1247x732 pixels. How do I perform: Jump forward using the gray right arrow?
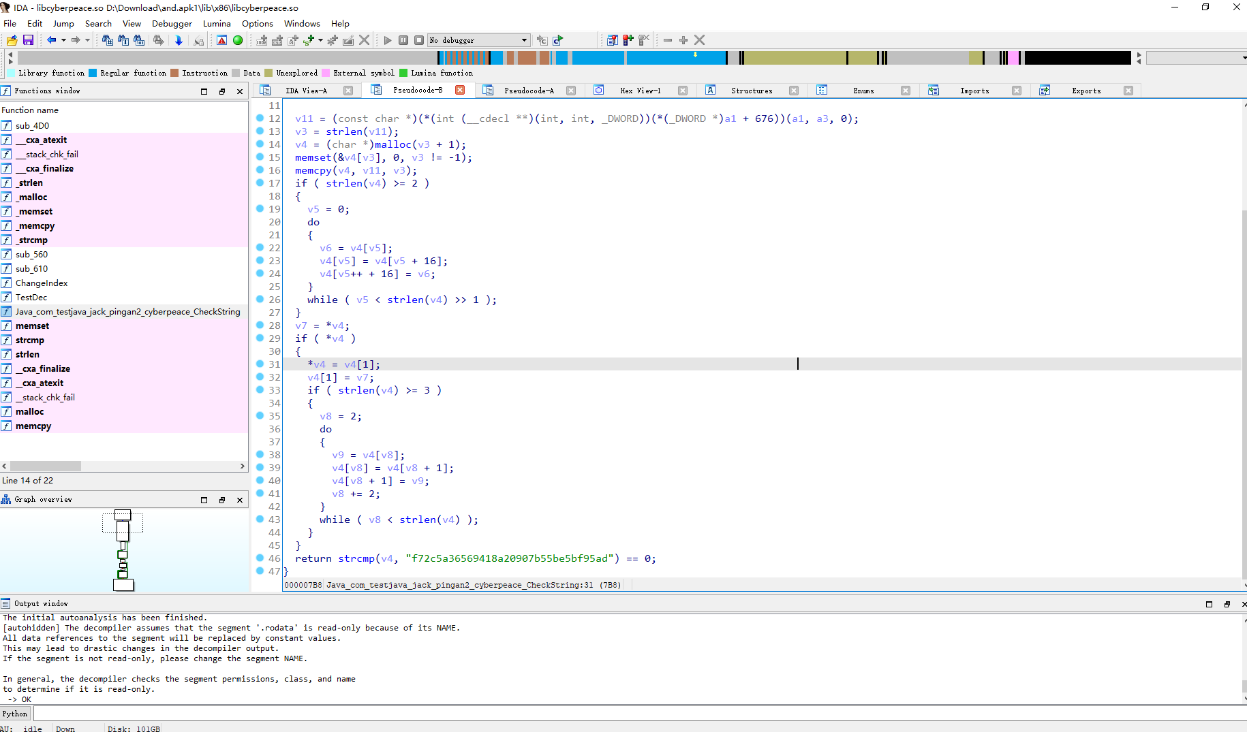[x=75, y=40]
